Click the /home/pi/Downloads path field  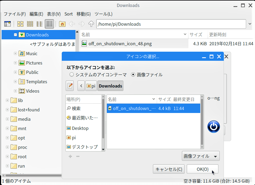(x=171, y=24)
